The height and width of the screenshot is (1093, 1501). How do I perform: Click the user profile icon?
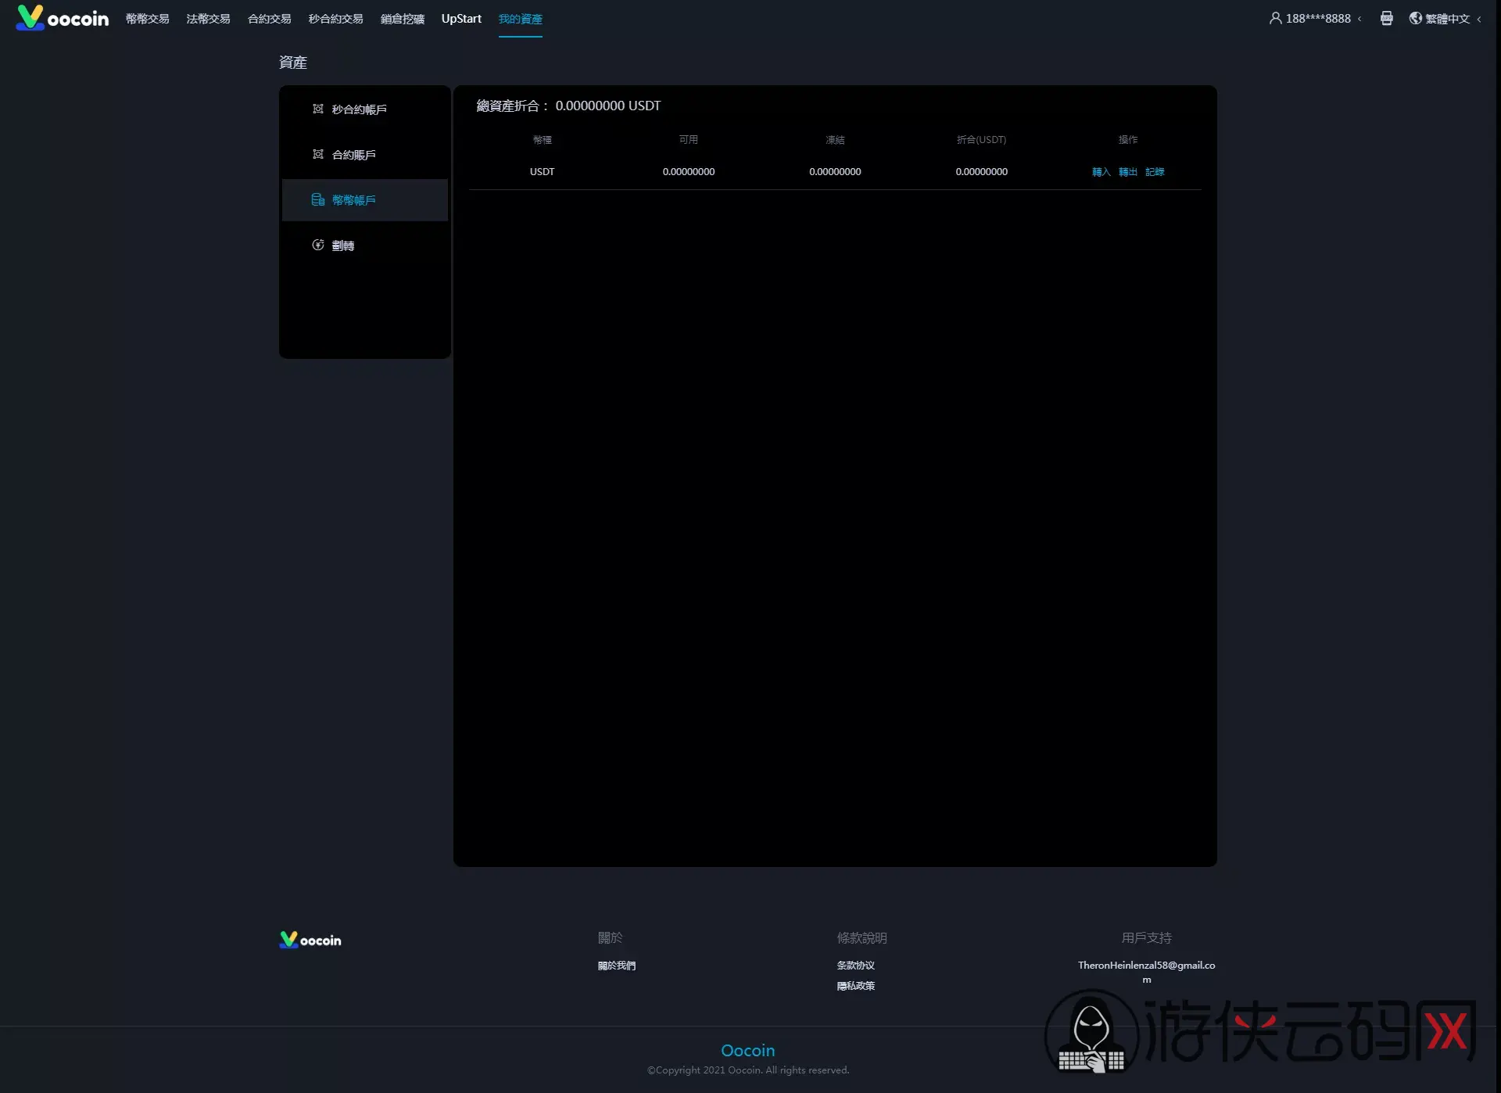(x=1275, y=18)
